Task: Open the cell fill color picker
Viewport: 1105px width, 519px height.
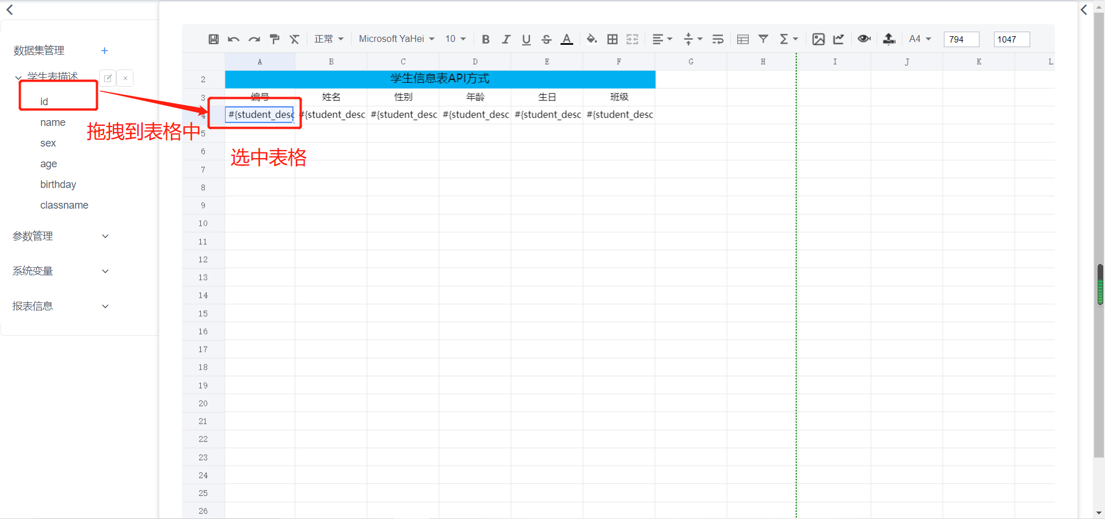Action: click(x=592, y=39)
